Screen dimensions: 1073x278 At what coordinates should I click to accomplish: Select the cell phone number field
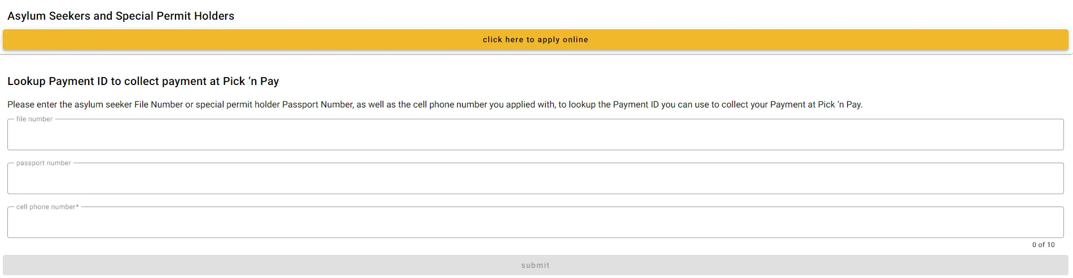(x=535, y=223)
